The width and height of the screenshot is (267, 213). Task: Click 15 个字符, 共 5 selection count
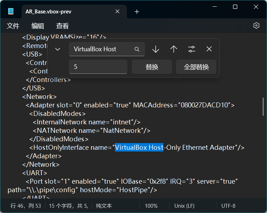[69, 206]
